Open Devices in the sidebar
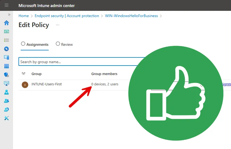Image resolution: width=231 pixels, height=149 pixels. pos(7,57)
